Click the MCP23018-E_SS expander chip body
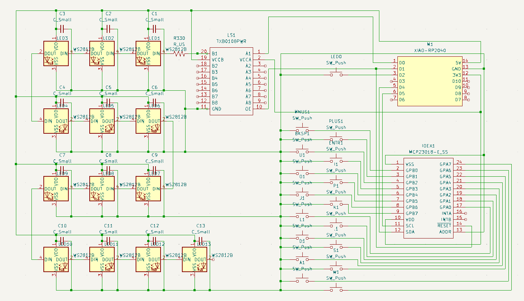The height and width of the screenshot is (301, 524). (x=429, y=198)
